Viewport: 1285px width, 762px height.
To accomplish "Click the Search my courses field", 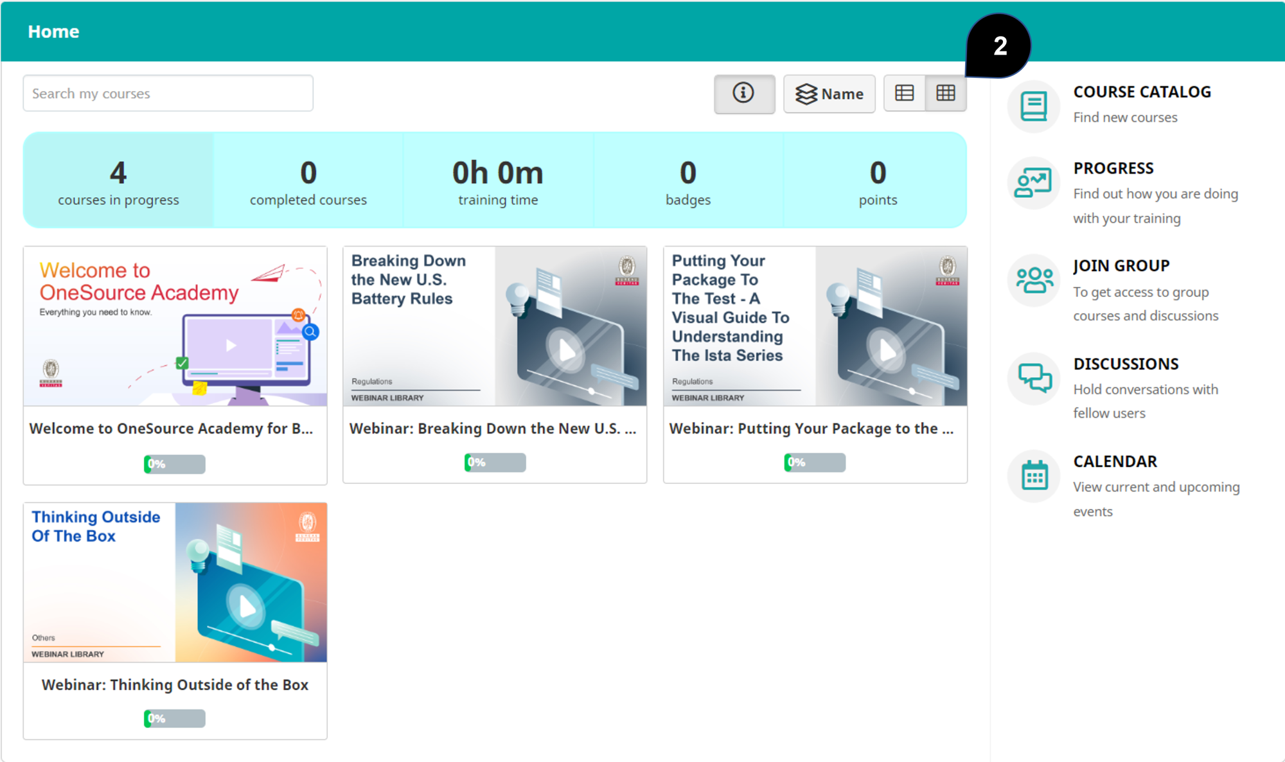I will 168,94.
